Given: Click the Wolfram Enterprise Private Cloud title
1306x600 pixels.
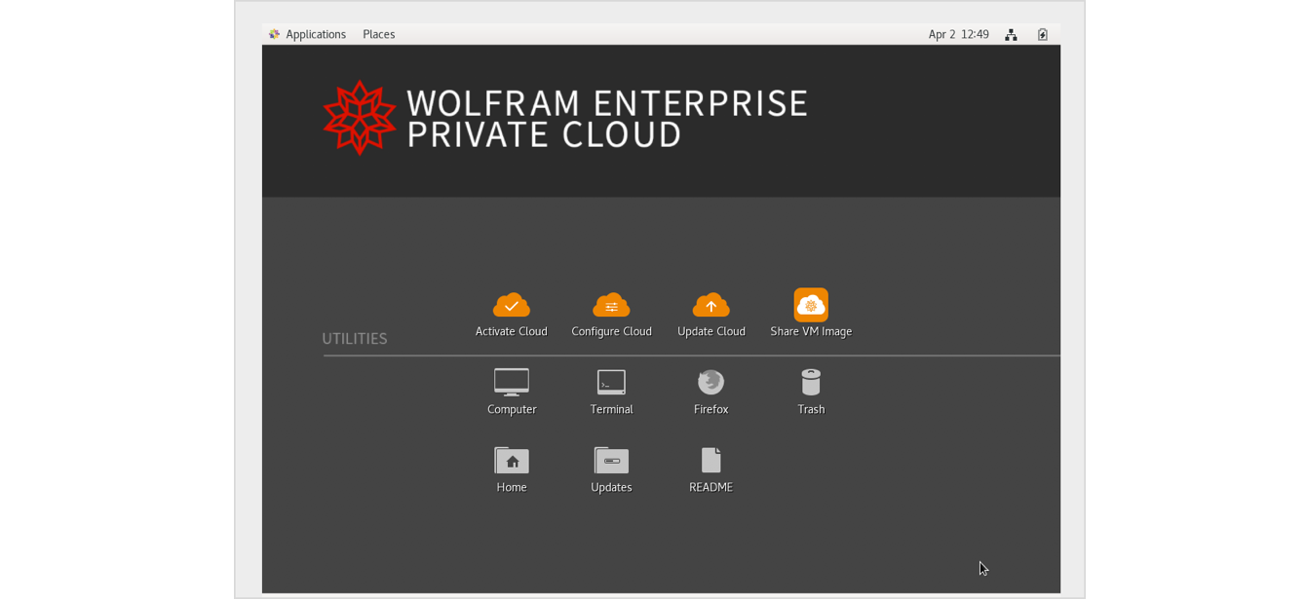Looking at the screenshot, I should [x=606, y=118].
